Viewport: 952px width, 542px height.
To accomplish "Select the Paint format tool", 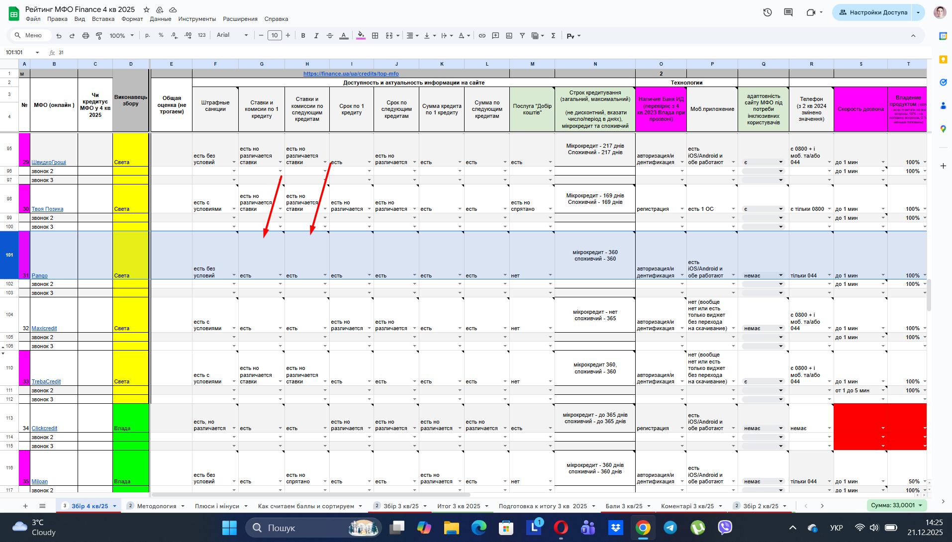I will [x=99, y=35].
